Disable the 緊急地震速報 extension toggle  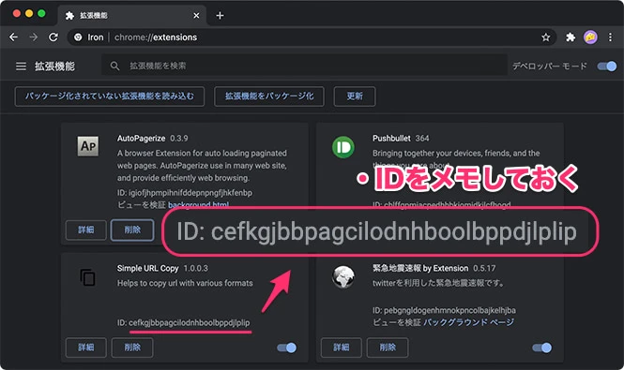coord(542,348)
